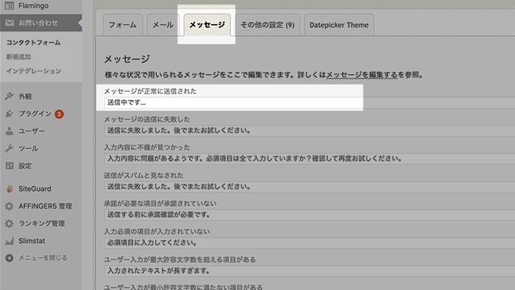Click the SiteGuard shield icon

10,189
